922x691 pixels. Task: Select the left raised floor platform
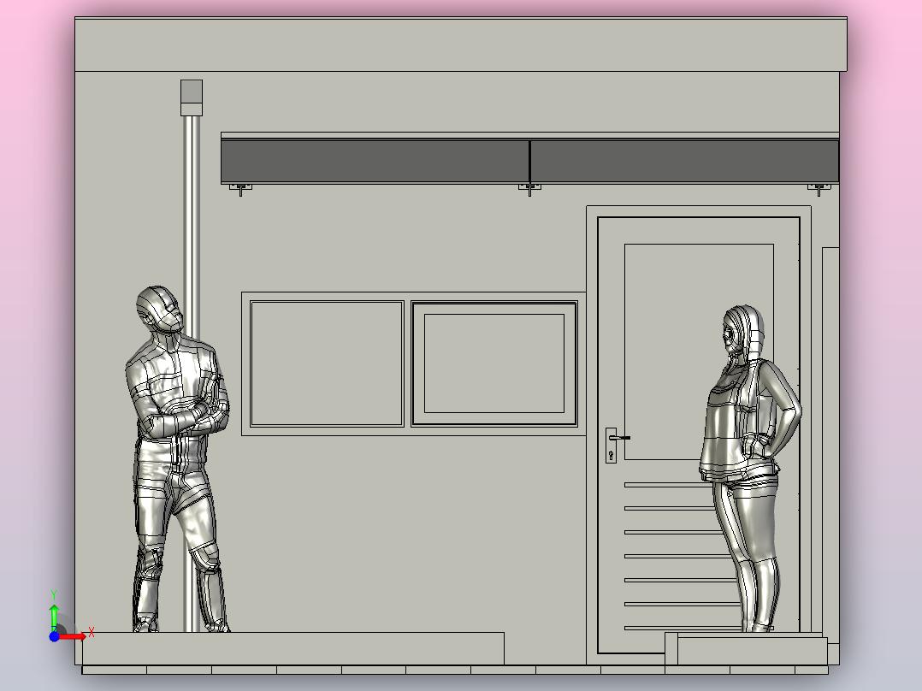pos(293,648)
